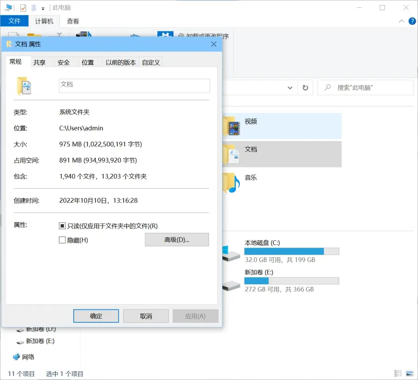Confirm the dialog with 确定
This screenshot has width=418, height=380.
pos(96,316)
